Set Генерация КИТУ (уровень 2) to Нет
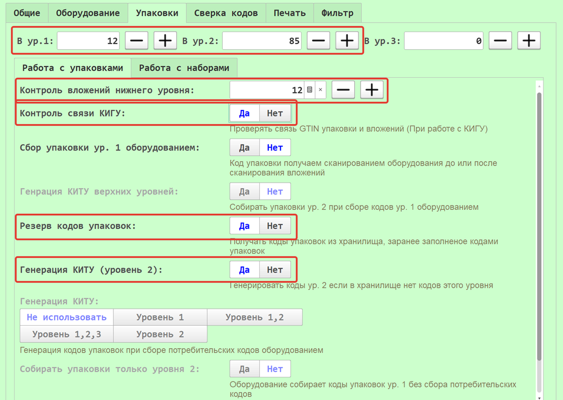563x400 pixels. pos(275,270)
